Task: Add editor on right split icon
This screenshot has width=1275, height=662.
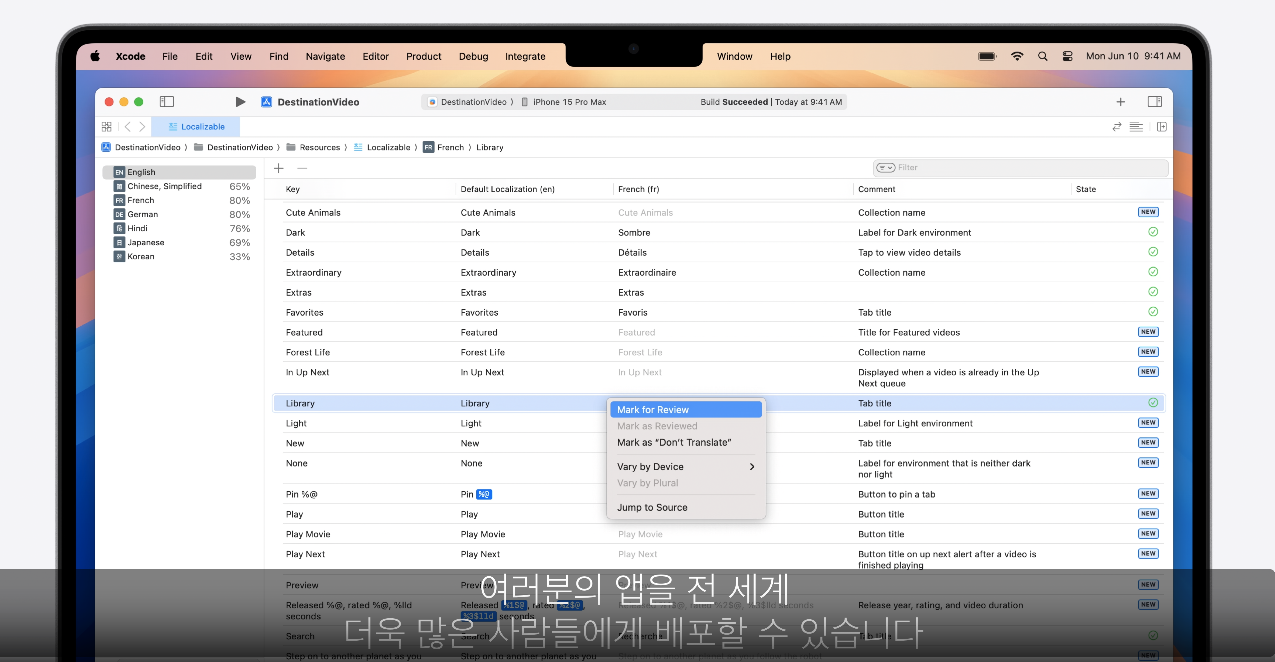Action: point(1162,127)
